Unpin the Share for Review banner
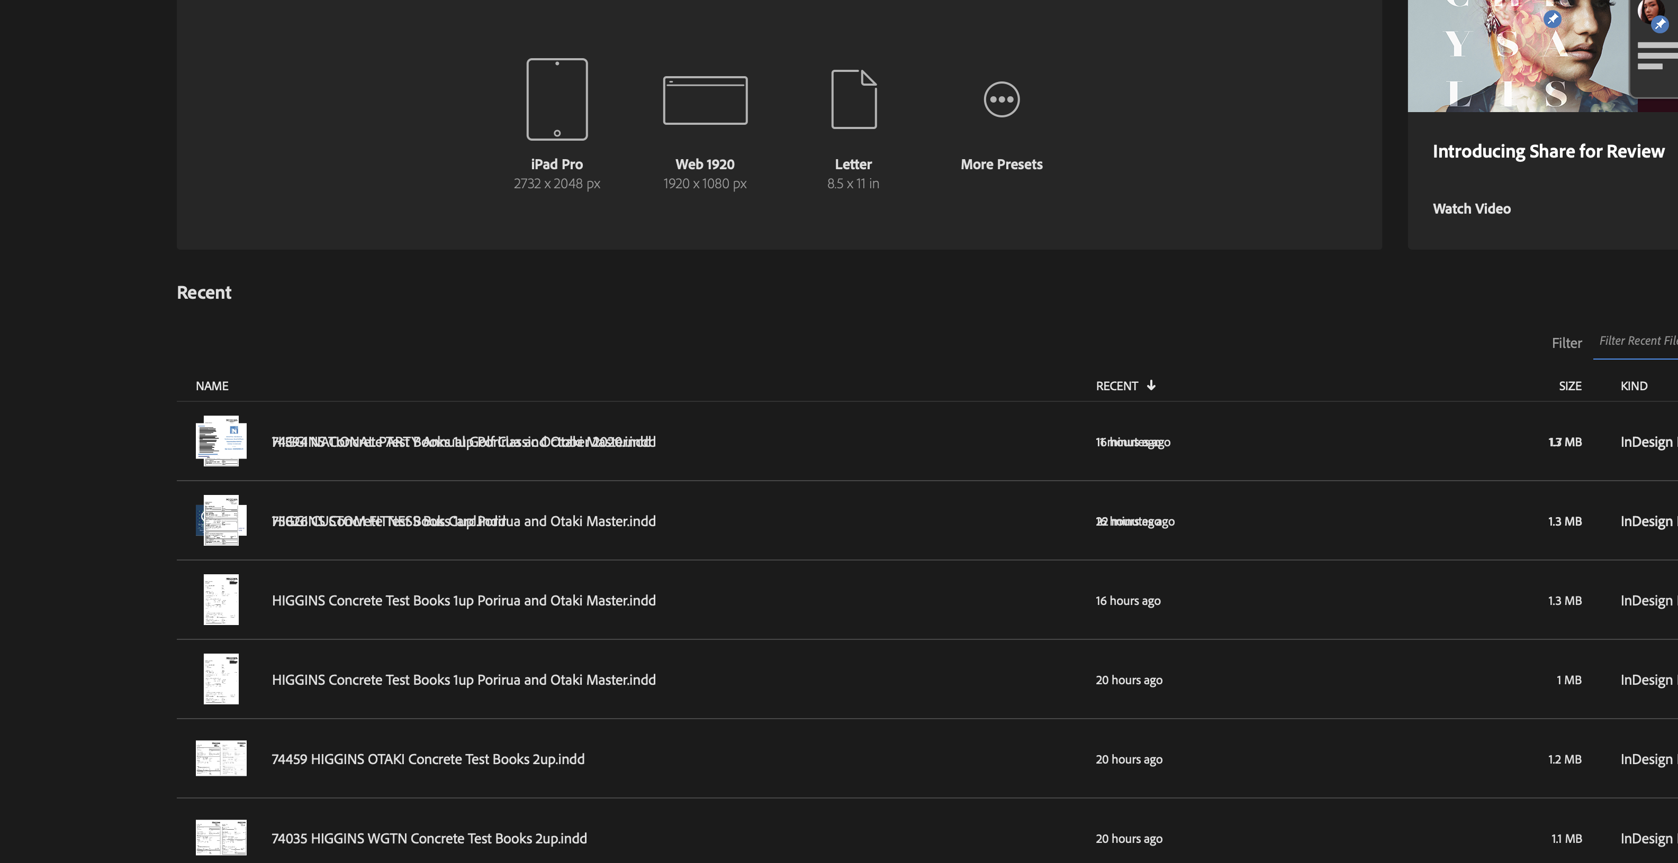Image resolution: width=1678 pixels, height=863 pixels. point(1553,18)
